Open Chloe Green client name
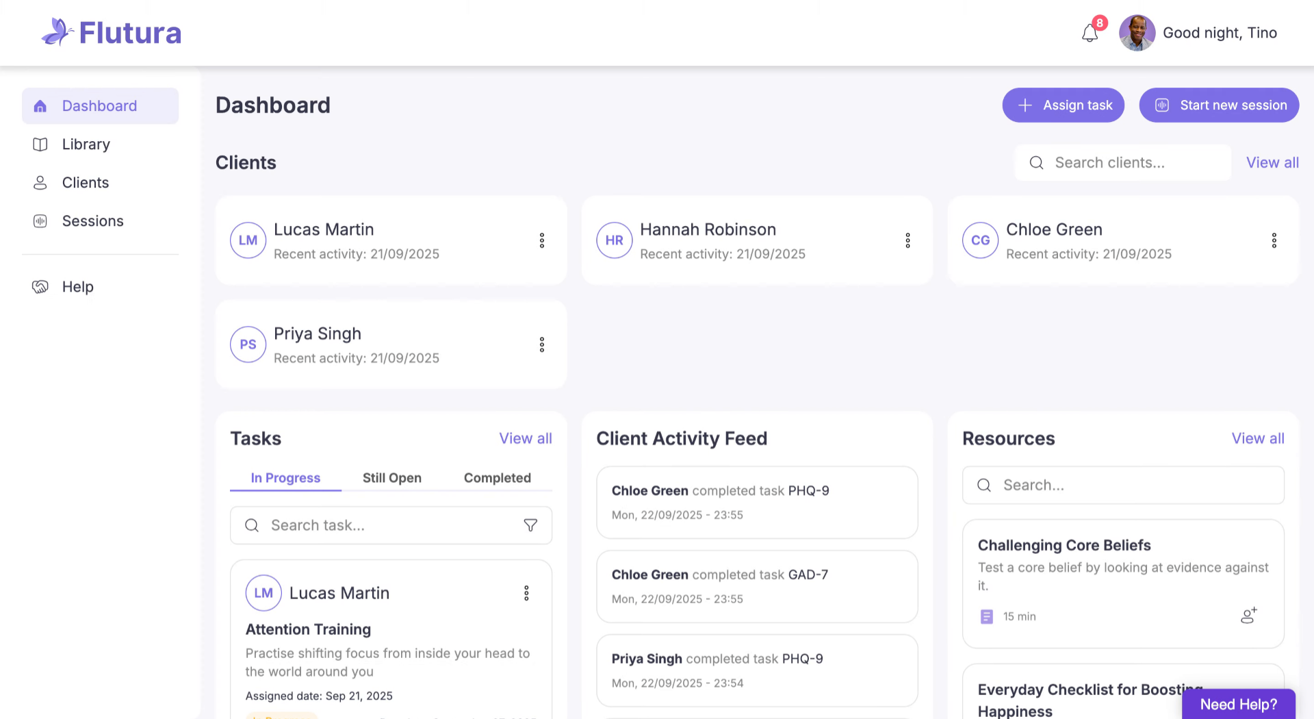This screenshot has width=1314, height=719. [1054, 229]
